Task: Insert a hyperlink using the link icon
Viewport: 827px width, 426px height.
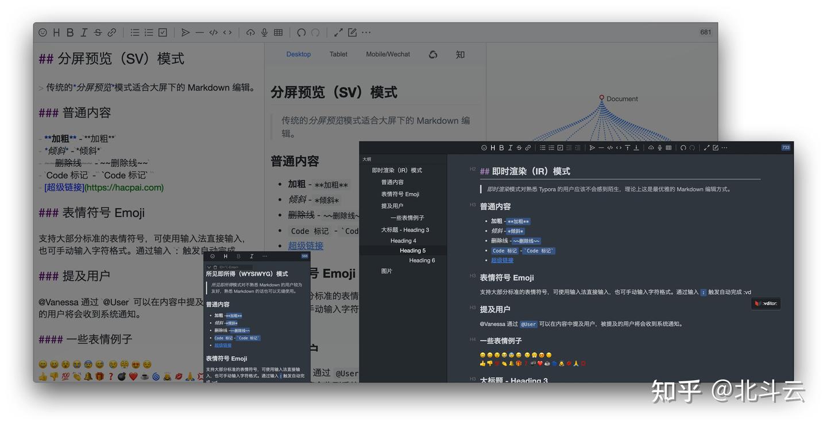Action: (x=111, y=32)
